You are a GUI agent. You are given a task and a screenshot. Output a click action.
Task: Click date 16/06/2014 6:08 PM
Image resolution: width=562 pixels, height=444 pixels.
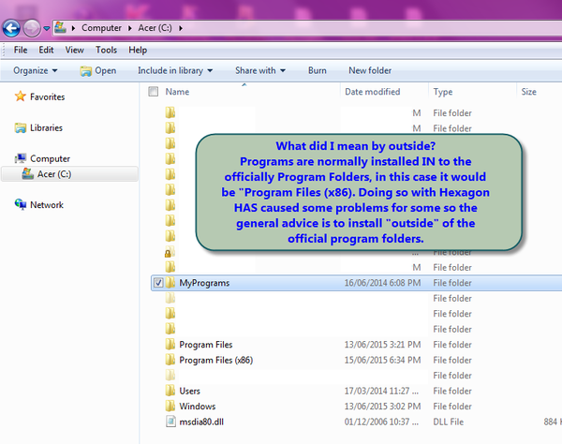click(x=382, y=283)
